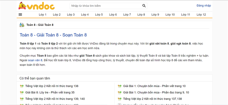The image size is (228, 105).
Task: Click the Đăng nhập link
Action: click(204, 6)
